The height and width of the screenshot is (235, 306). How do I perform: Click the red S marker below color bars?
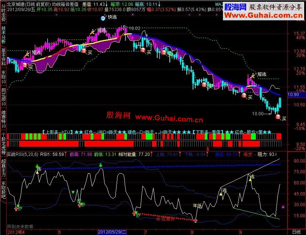tap(208, 149)
